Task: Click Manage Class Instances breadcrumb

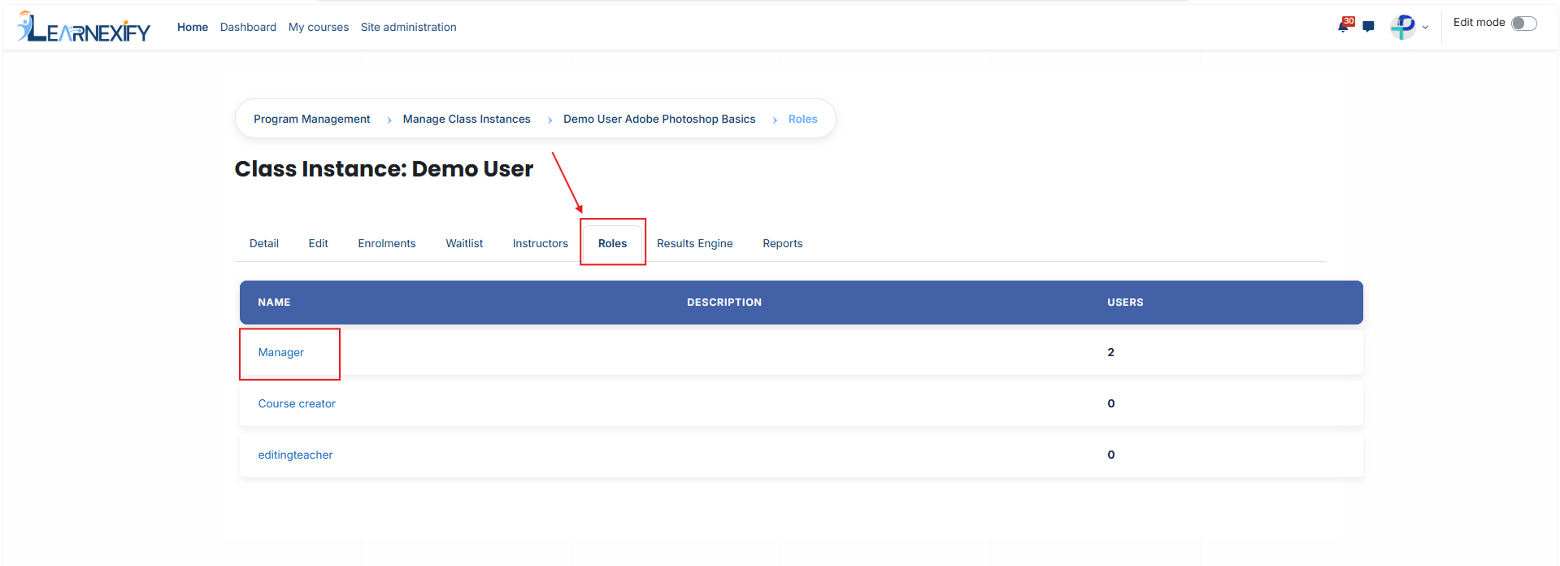Action: click(467, 119)
